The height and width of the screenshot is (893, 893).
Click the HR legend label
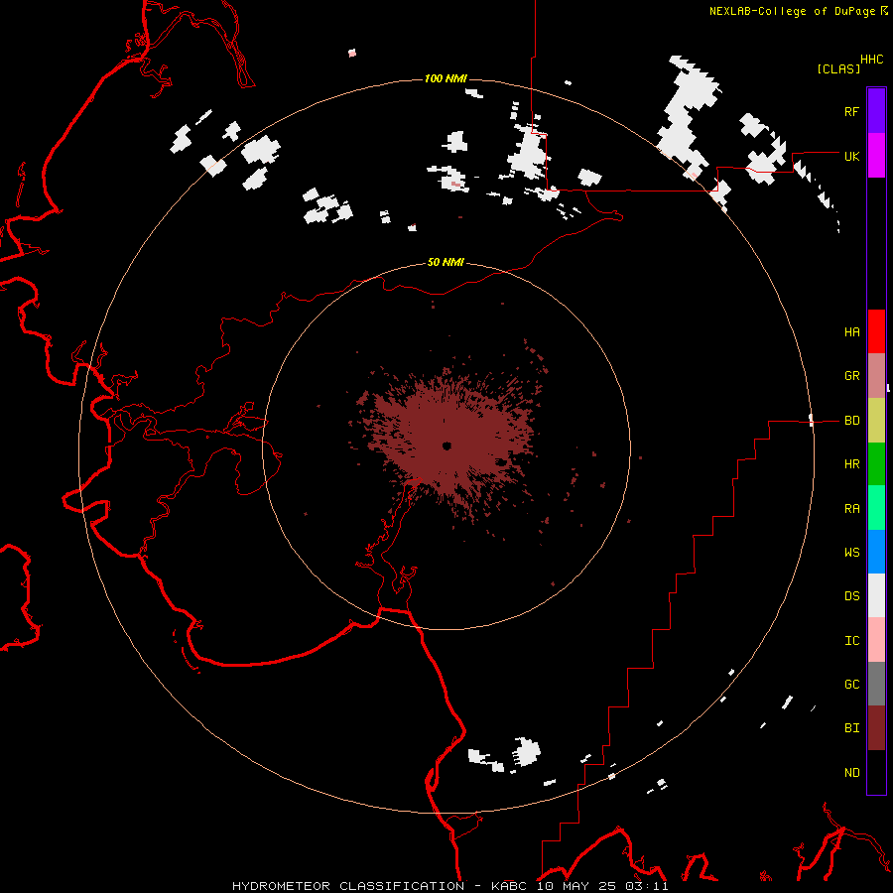[x=851, y=464]
